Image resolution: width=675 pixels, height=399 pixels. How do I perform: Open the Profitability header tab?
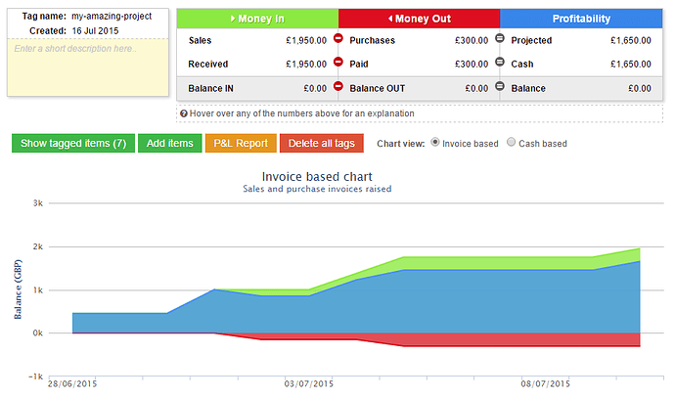pos(580,19)
